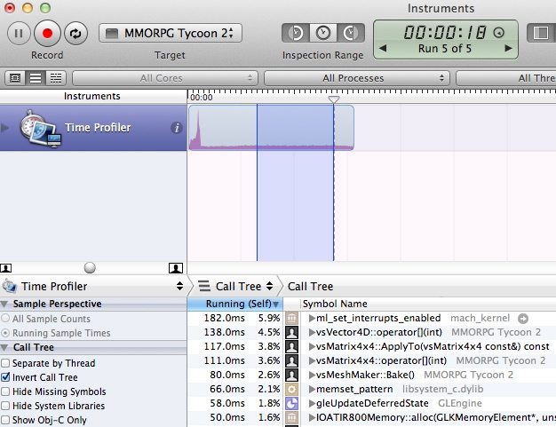Click the Run 5 of 5 label
The width and height of the screenshot is (556, 427).
(x=445, y=48)
